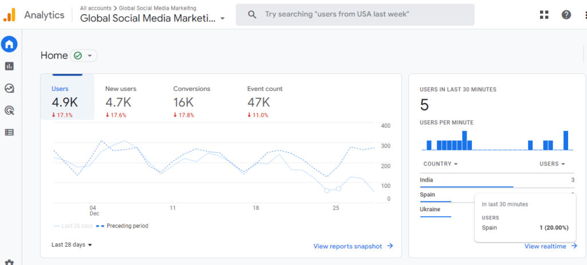Open the COUNTRY dimension dropdown
Screen dimensions: 587x265
coord(440,164)
